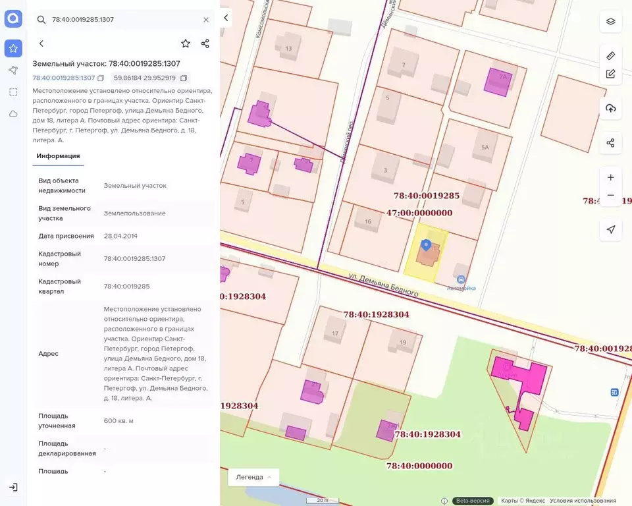Viewport: 632px width, 506px height.
Task: Add this land parcel to favorites
Action: (186, 43)
